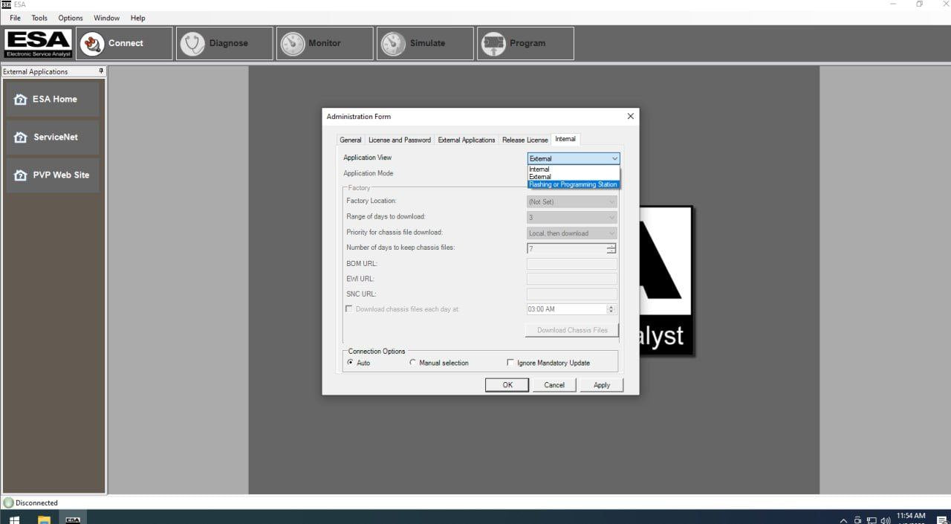
Task: Select Flashing or Programming Station option
Action: click(573, 184)
